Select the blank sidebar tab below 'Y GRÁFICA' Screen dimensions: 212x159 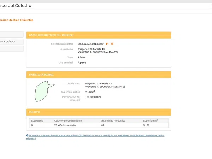(x=12, y=49)
